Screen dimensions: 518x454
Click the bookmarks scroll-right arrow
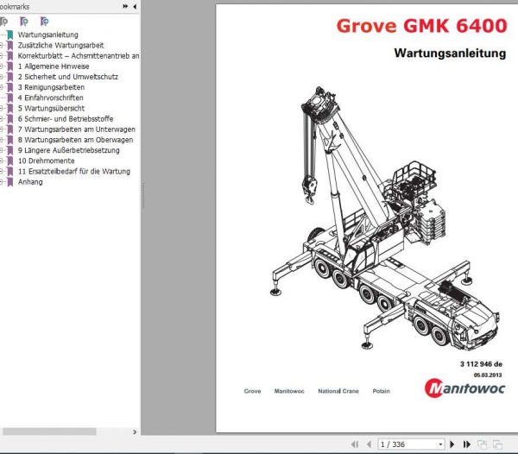point(135,432)
